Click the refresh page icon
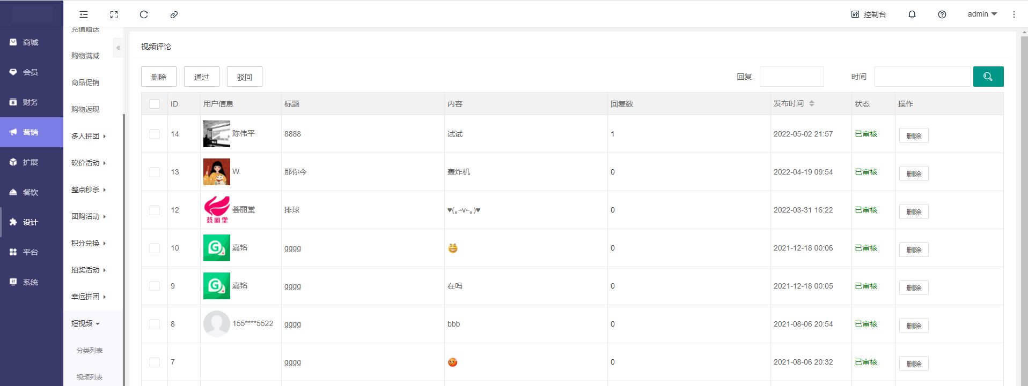Screen dimensions: 1028x386 tap(144, 14)
